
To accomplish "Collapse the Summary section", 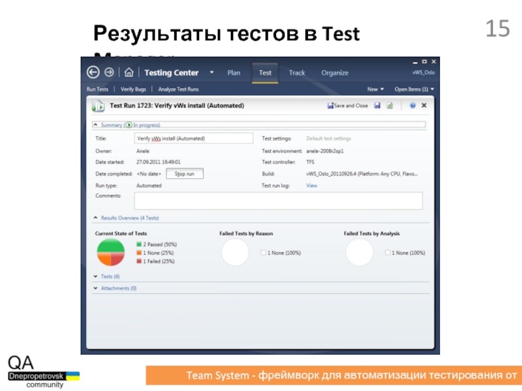I will tap(95, 124).
